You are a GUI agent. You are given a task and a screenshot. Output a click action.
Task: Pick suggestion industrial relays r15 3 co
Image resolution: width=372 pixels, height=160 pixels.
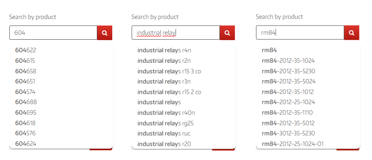pos(169,71)
